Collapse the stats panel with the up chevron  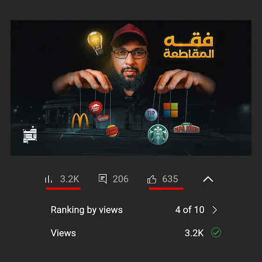pyautogui.click(x=208, y=179)
